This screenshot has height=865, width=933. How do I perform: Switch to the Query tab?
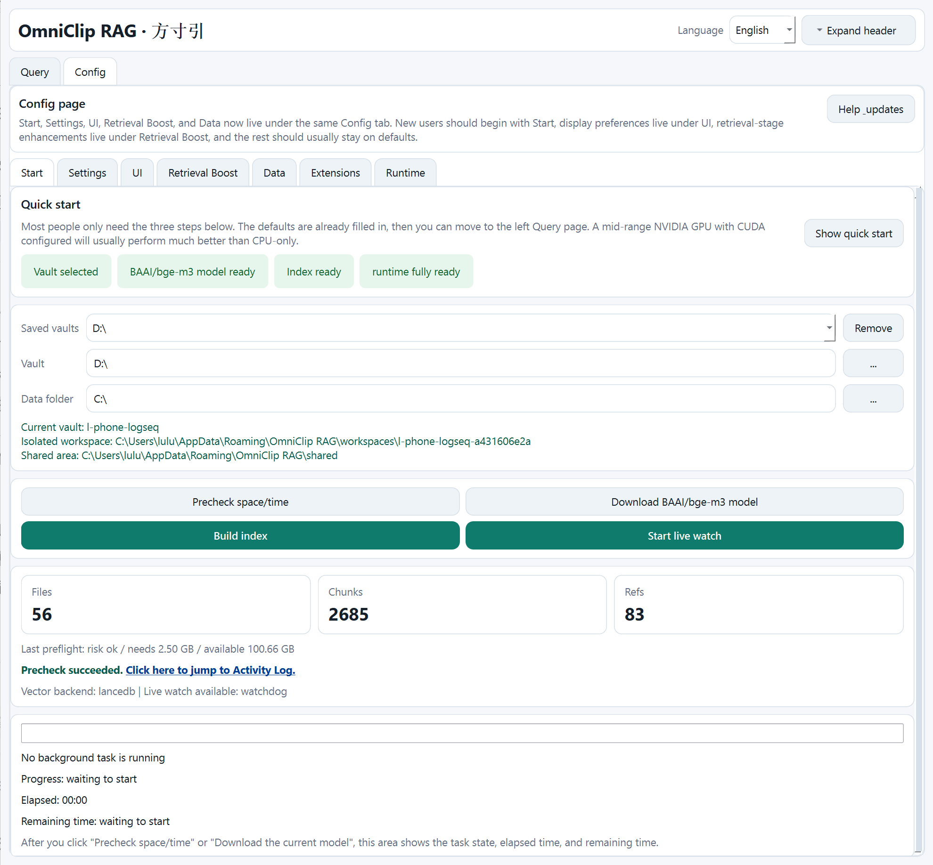coord(34,72)
